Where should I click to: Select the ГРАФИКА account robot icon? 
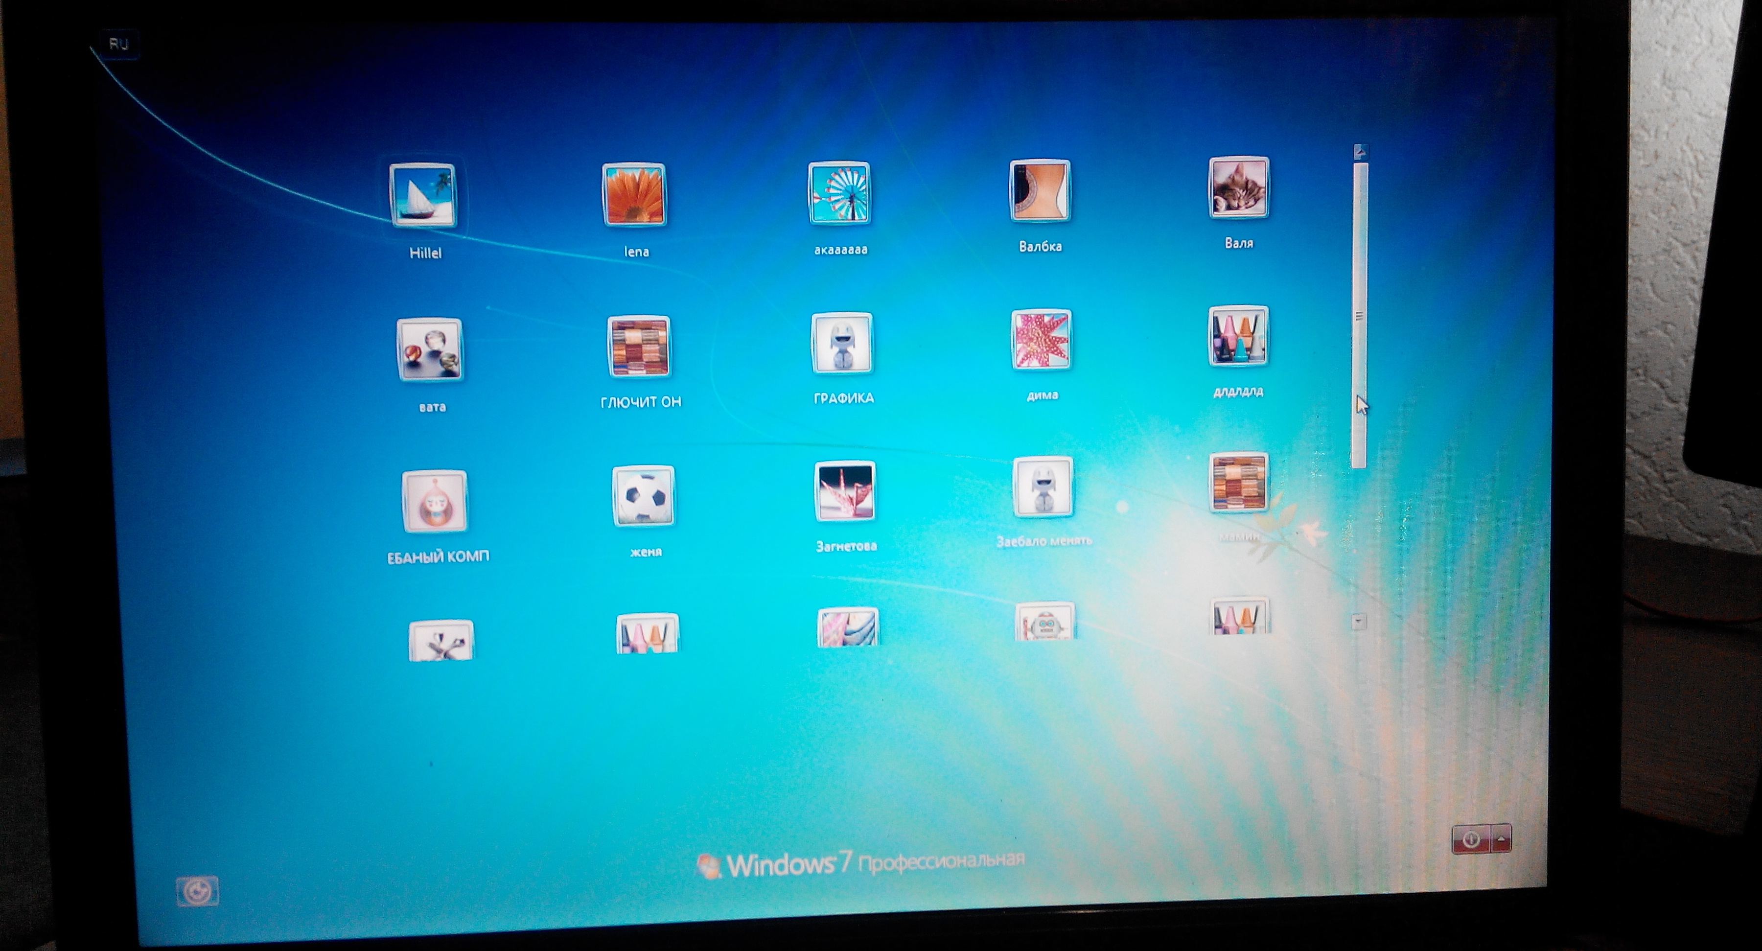pyautogui.click(x=842, y=343)
